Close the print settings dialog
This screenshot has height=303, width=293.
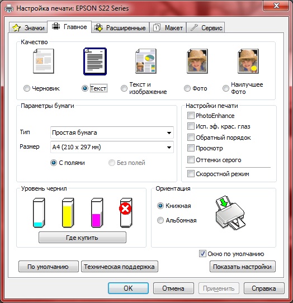276,6
